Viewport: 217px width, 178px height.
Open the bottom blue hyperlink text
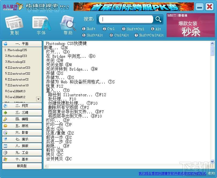(x=172, y=173)
